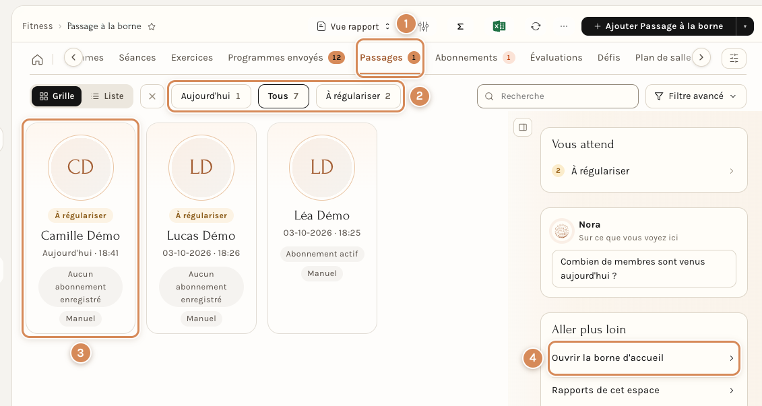Click the Recherche search field
Screen dimensions: 762x406
[x=557, y=96]
